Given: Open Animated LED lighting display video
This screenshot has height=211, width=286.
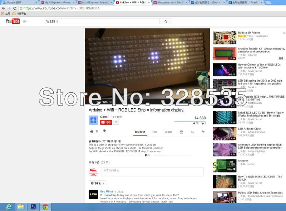Looking at the screenshot, I should coord(261,146).
